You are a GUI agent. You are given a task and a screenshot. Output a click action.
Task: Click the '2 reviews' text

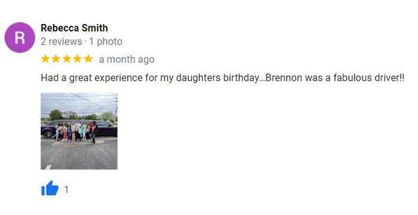[x=62, y=42]
